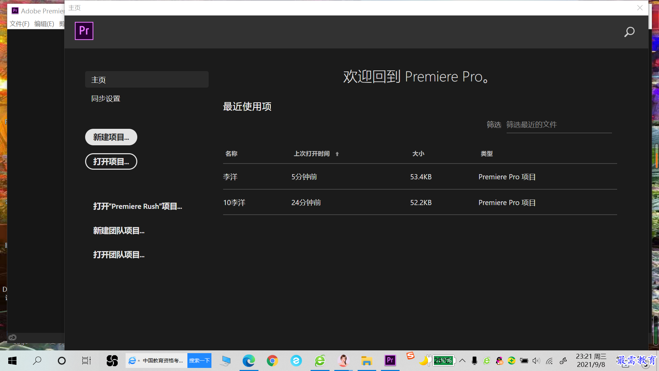Open Task View on taskbar
The width and height of the screenshot is (659, 371).
pyautogui.click(x=86, y=361)
